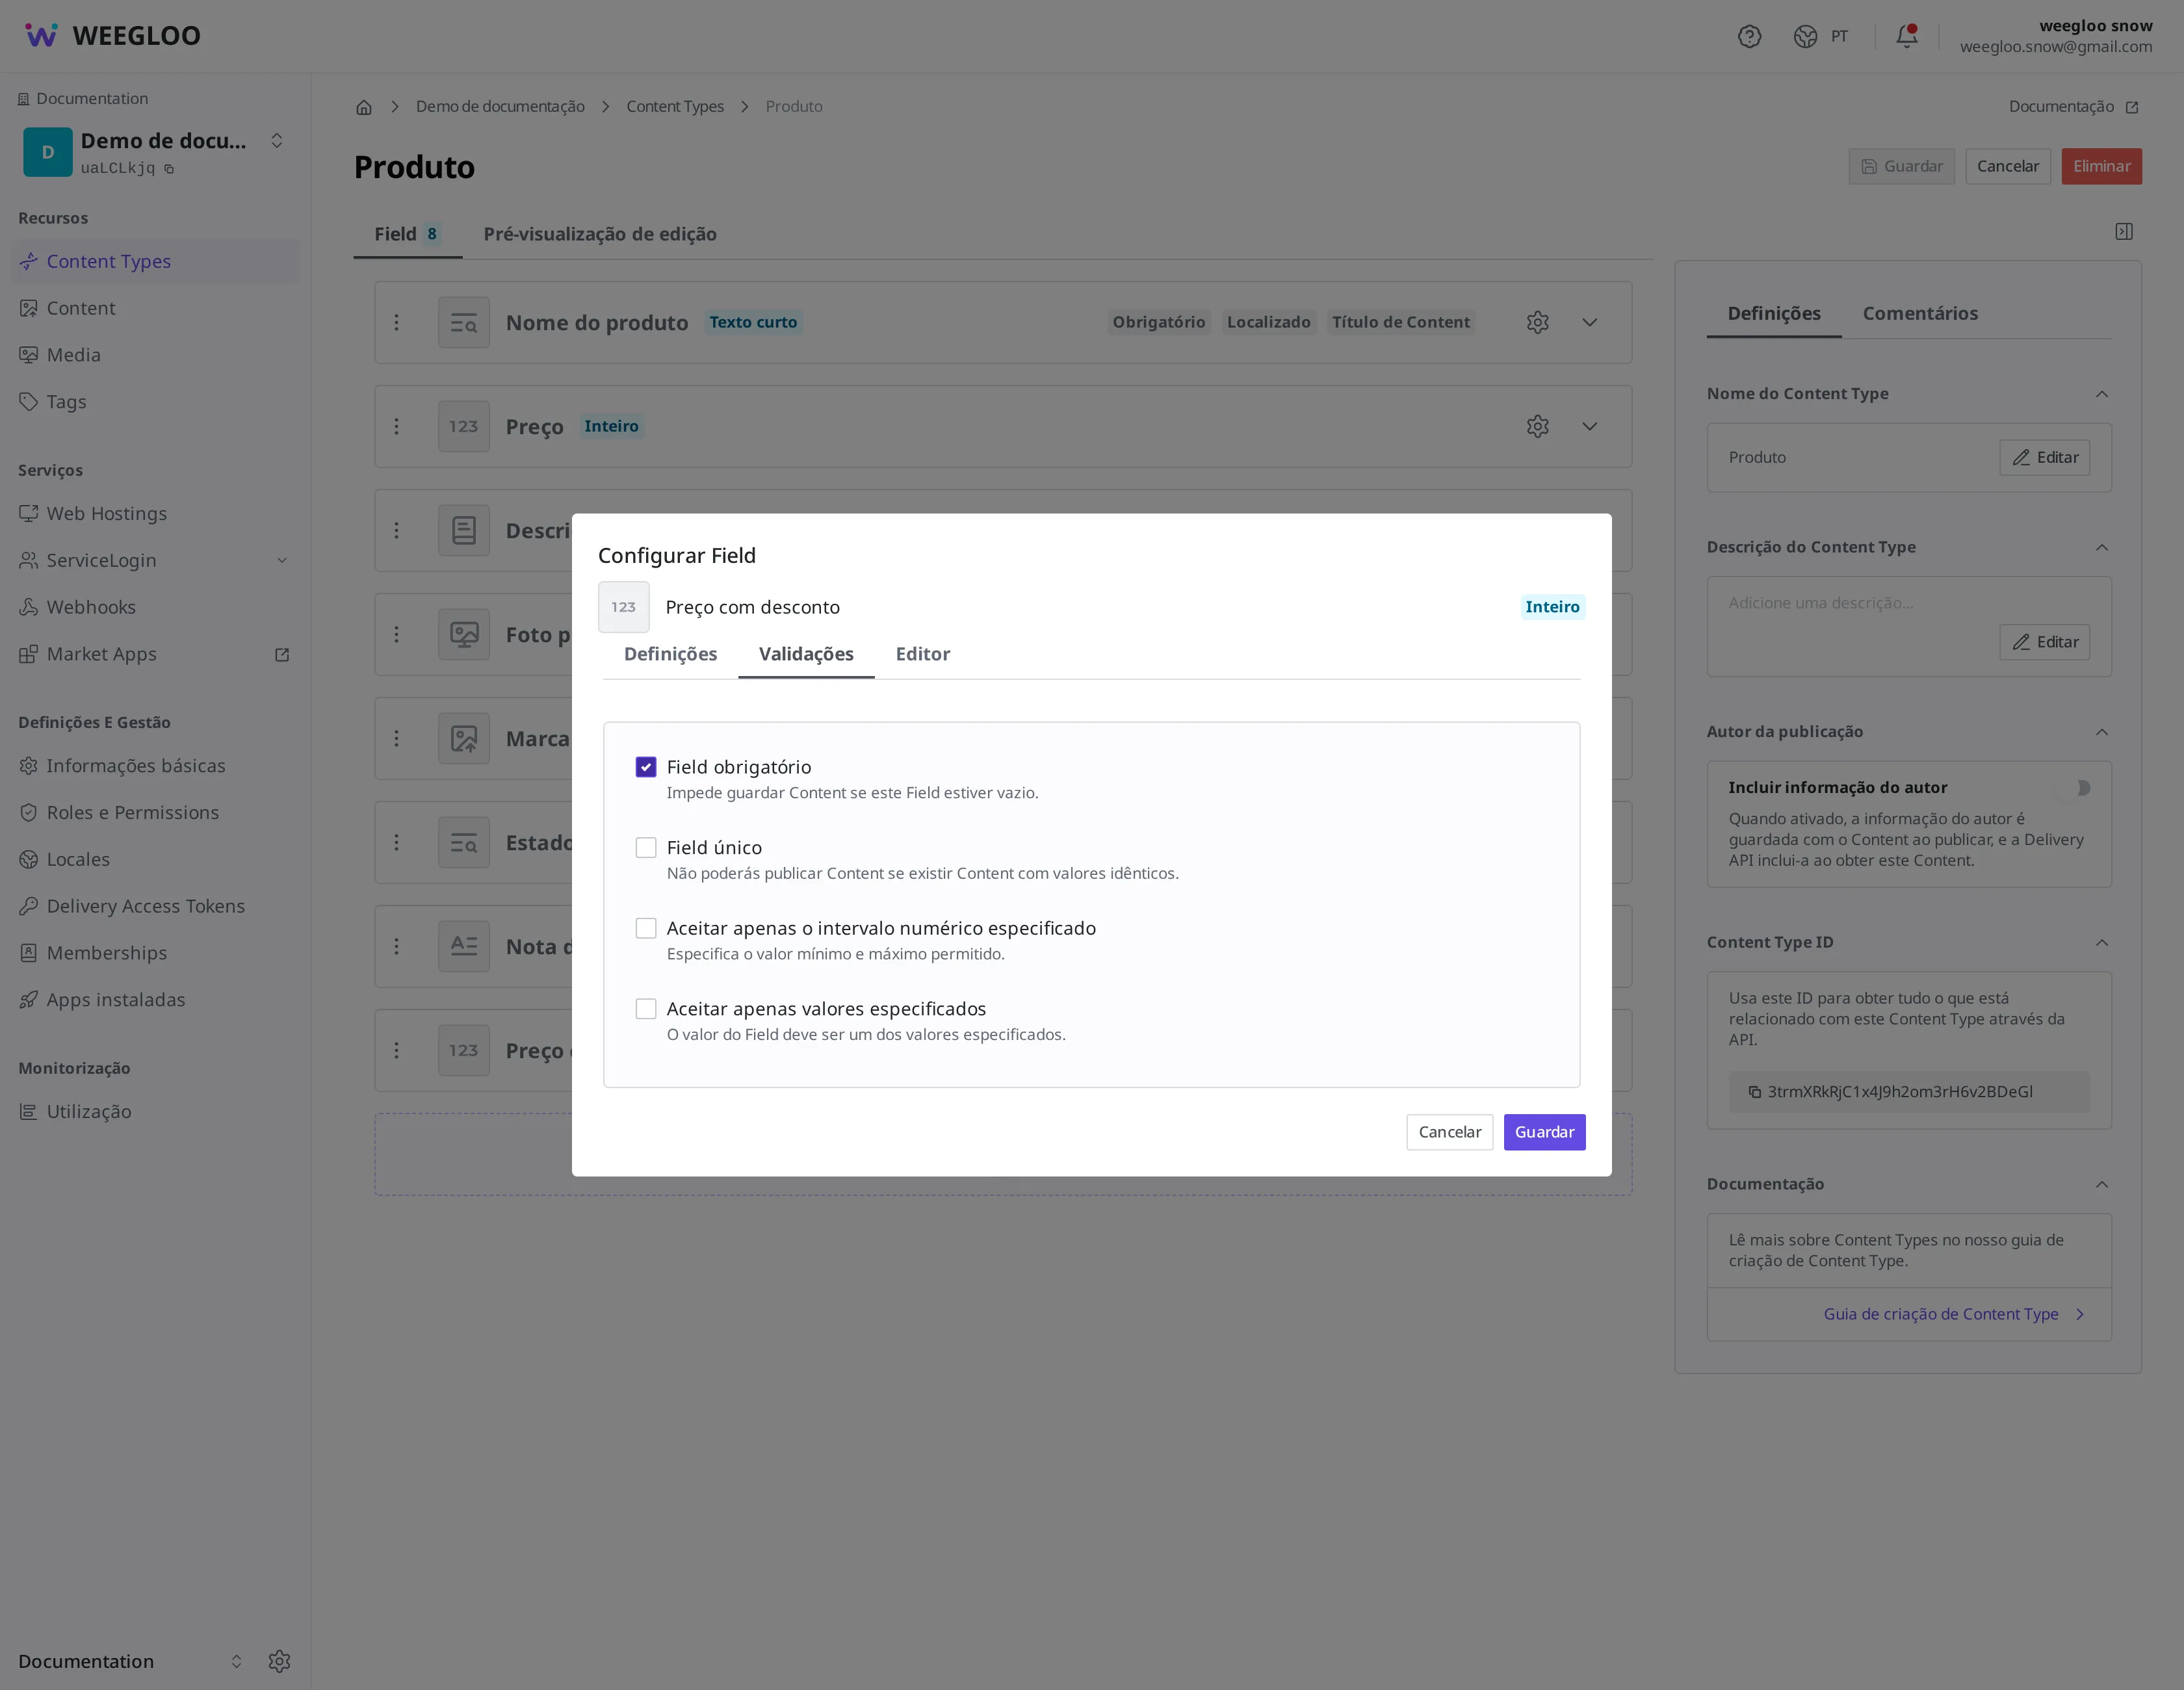
Task: Check Aceitar apenas valores especificados
Action: coord(646,1009)
